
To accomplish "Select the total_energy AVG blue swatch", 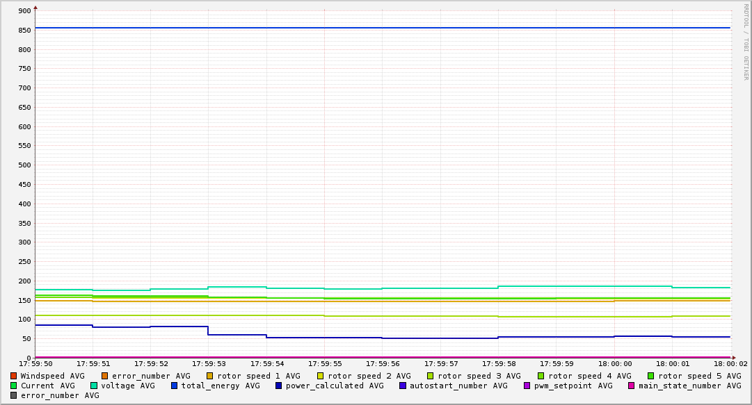I will pyautogui.click(x=175, y=386).
